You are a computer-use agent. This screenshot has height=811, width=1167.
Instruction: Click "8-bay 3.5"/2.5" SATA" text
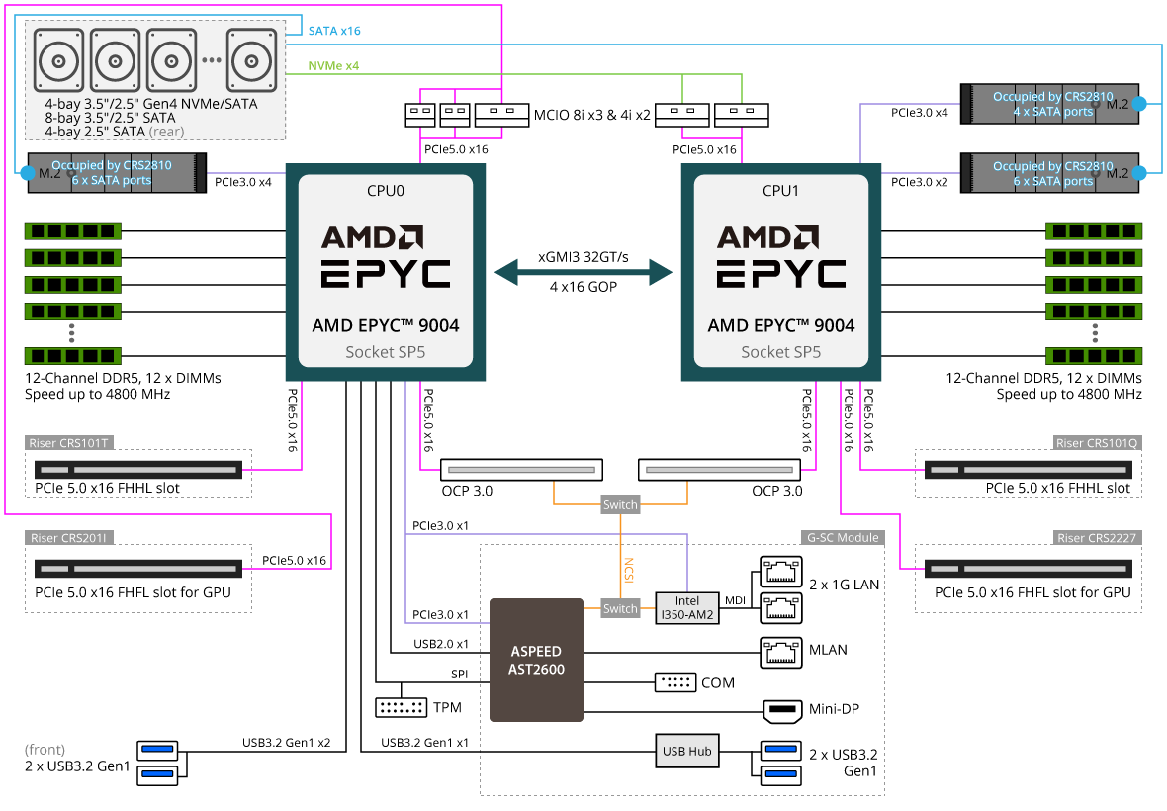point(110,118)
